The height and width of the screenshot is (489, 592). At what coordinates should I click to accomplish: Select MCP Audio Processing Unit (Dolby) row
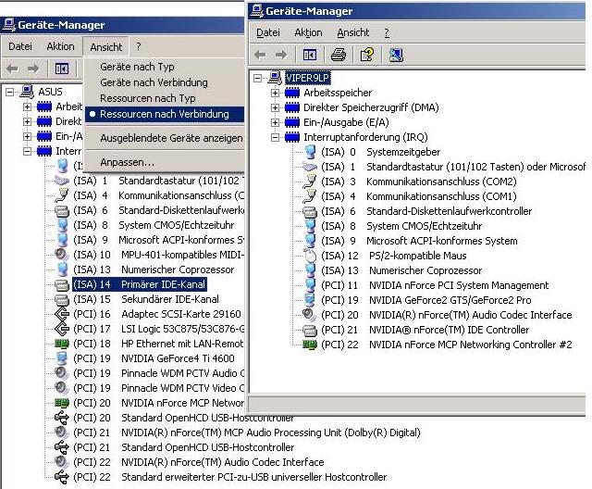(247, 433)
